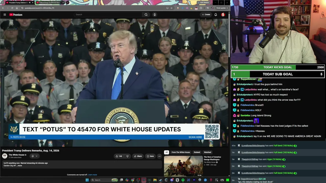
Task: Go to YouTube Premium home logo
Action: (16, 15)
